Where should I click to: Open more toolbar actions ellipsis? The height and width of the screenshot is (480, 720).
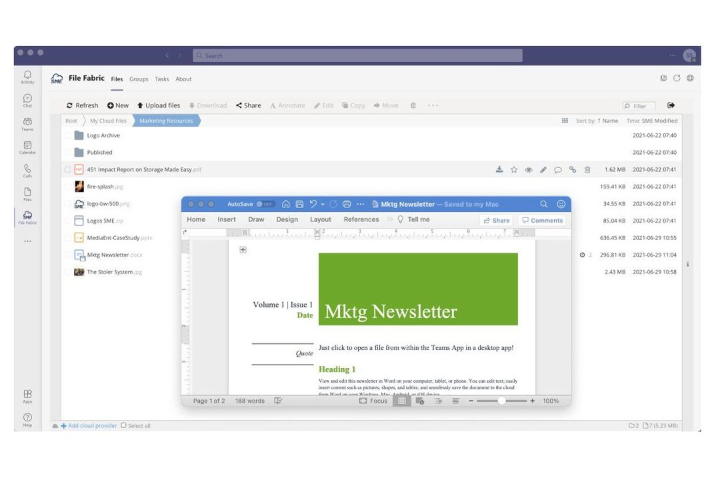coord(433,105)
